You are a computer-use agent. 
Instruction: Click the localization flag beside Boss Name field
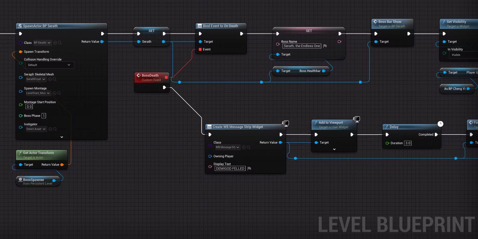(x=325, y=46)
